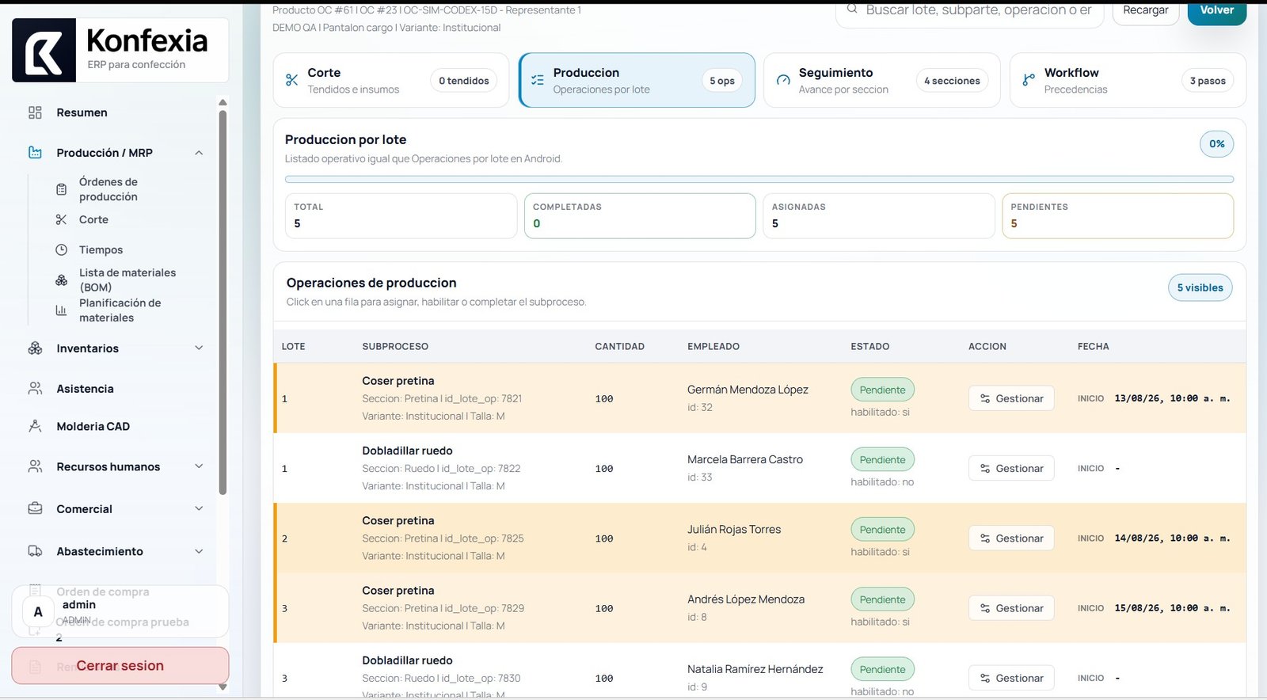Open the Workflow precedencias tab
The height and width of the screenshot is (700, 1267).
pos(1128,80)
